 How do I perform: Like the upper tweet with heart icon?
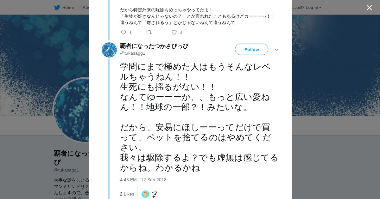(x=174, y=32)
